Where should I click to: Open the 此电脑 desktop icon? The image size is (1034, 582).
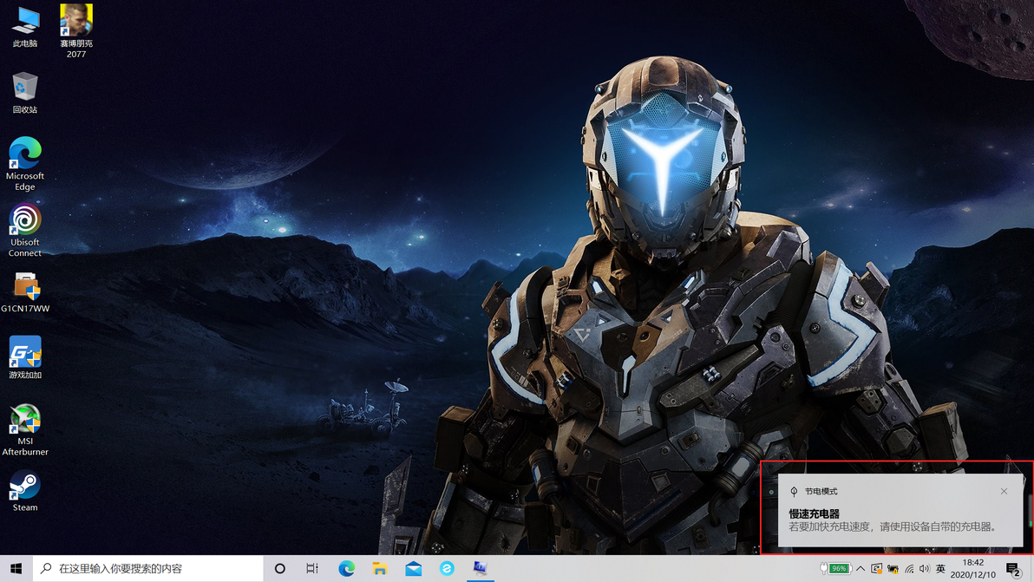(x=25, y=27)
